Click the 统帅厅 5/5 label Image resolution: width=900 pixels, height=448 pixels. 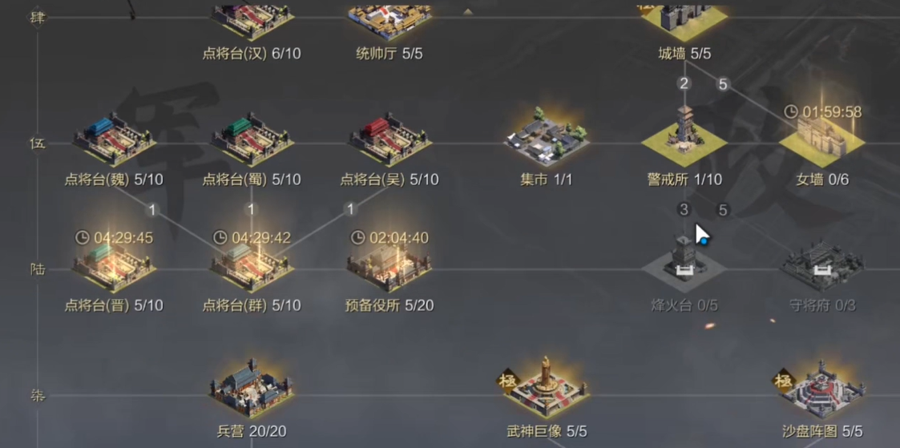coord(389,54)
